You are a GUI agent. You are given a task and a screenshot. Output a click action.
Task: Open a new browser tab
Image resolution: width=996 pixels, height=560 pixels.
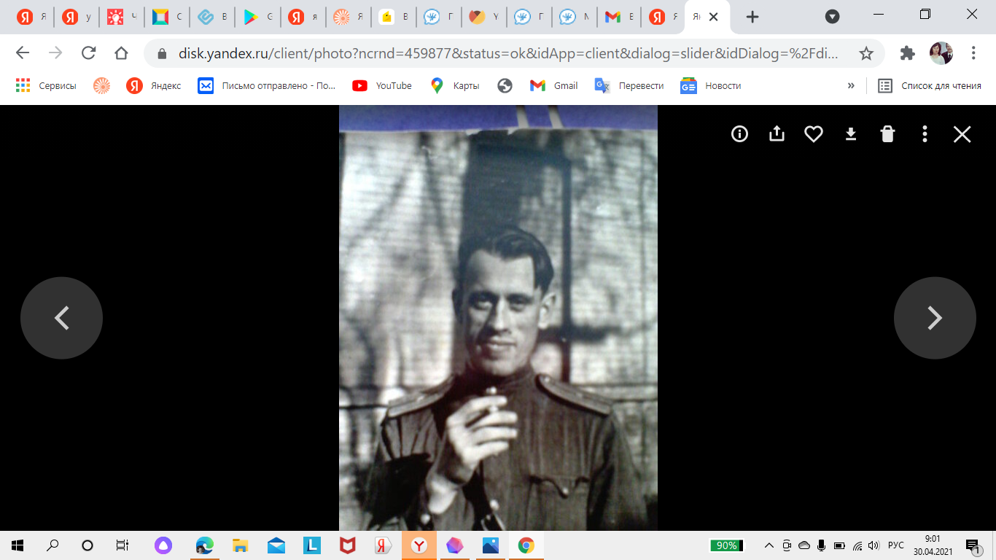click(x=752, y=17)
